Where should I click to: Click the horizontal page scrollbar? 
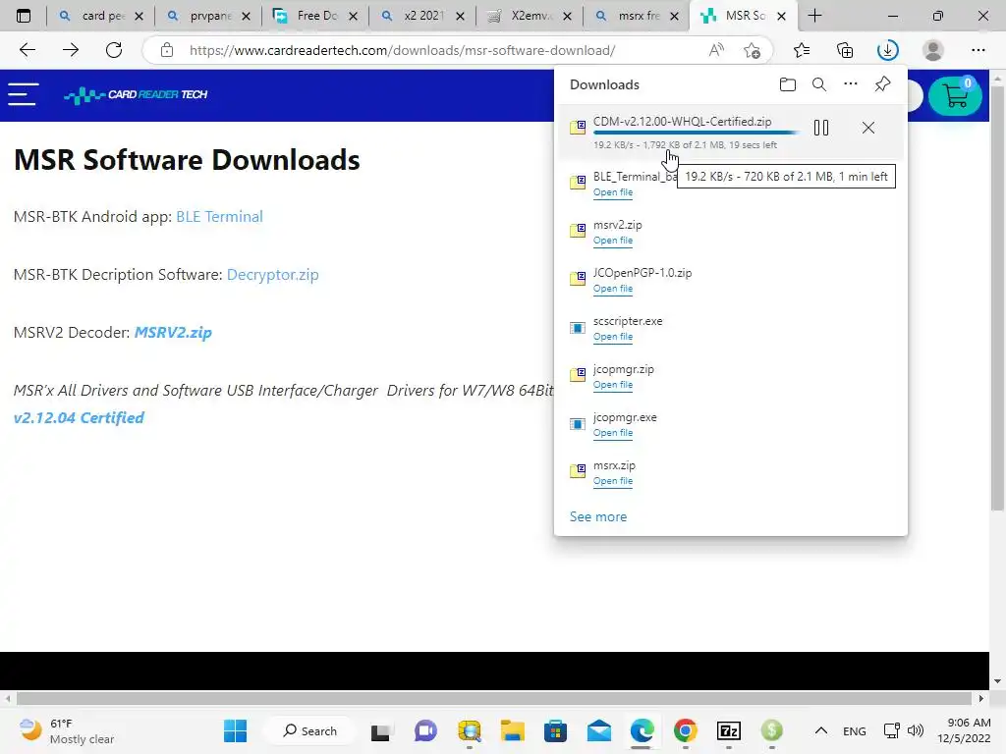(494, 698)
